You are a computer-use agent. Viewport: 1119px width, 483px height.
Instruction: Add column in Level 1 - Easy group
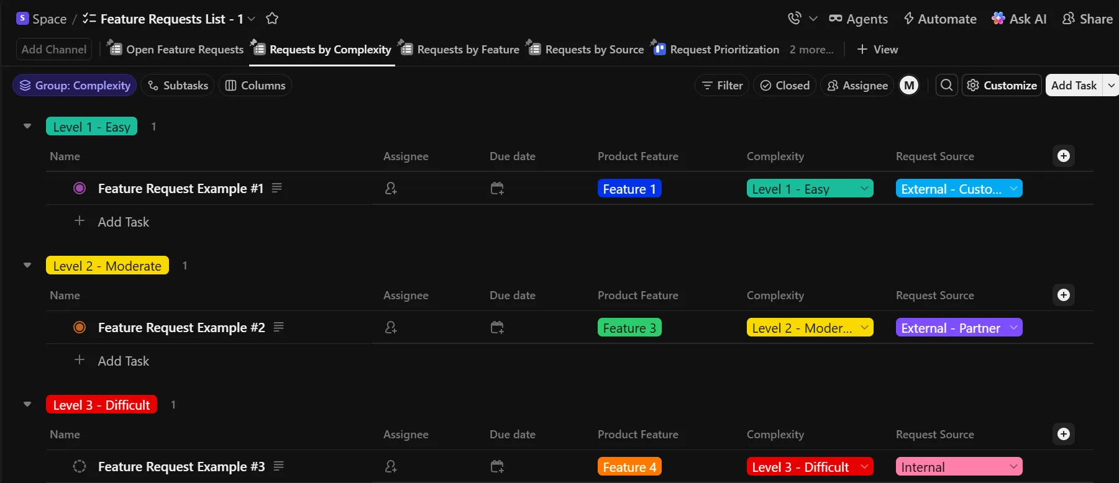pyautogui.click(x=1064, y=156)
